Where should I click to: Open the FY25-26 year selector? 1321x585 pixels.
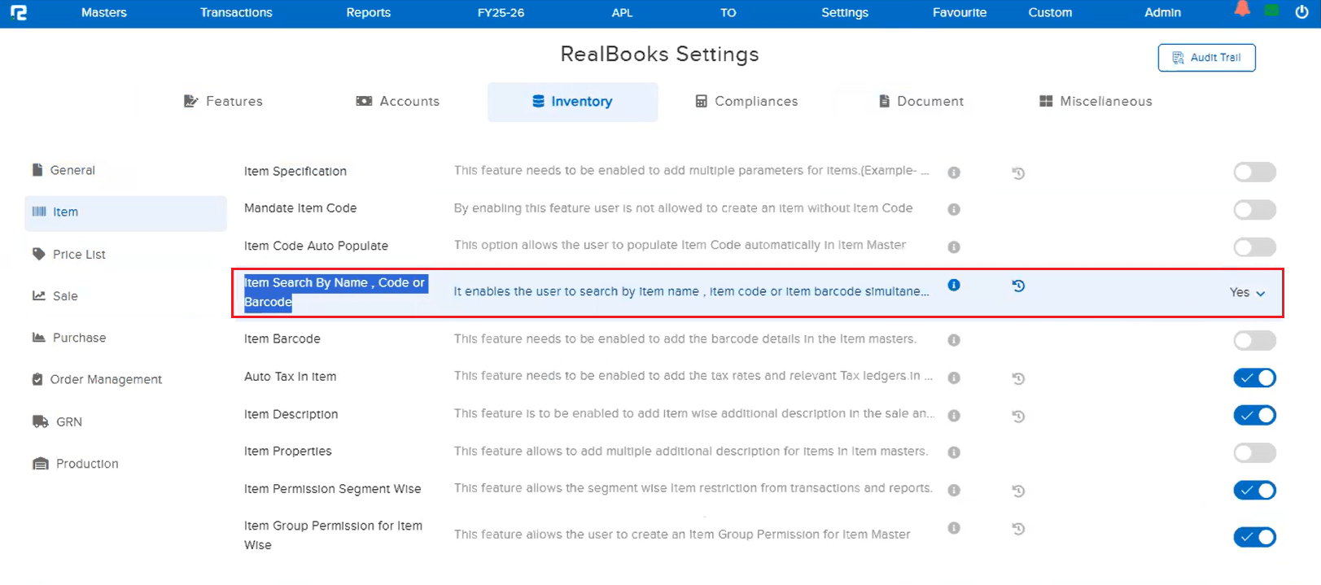tap(501, 12)
